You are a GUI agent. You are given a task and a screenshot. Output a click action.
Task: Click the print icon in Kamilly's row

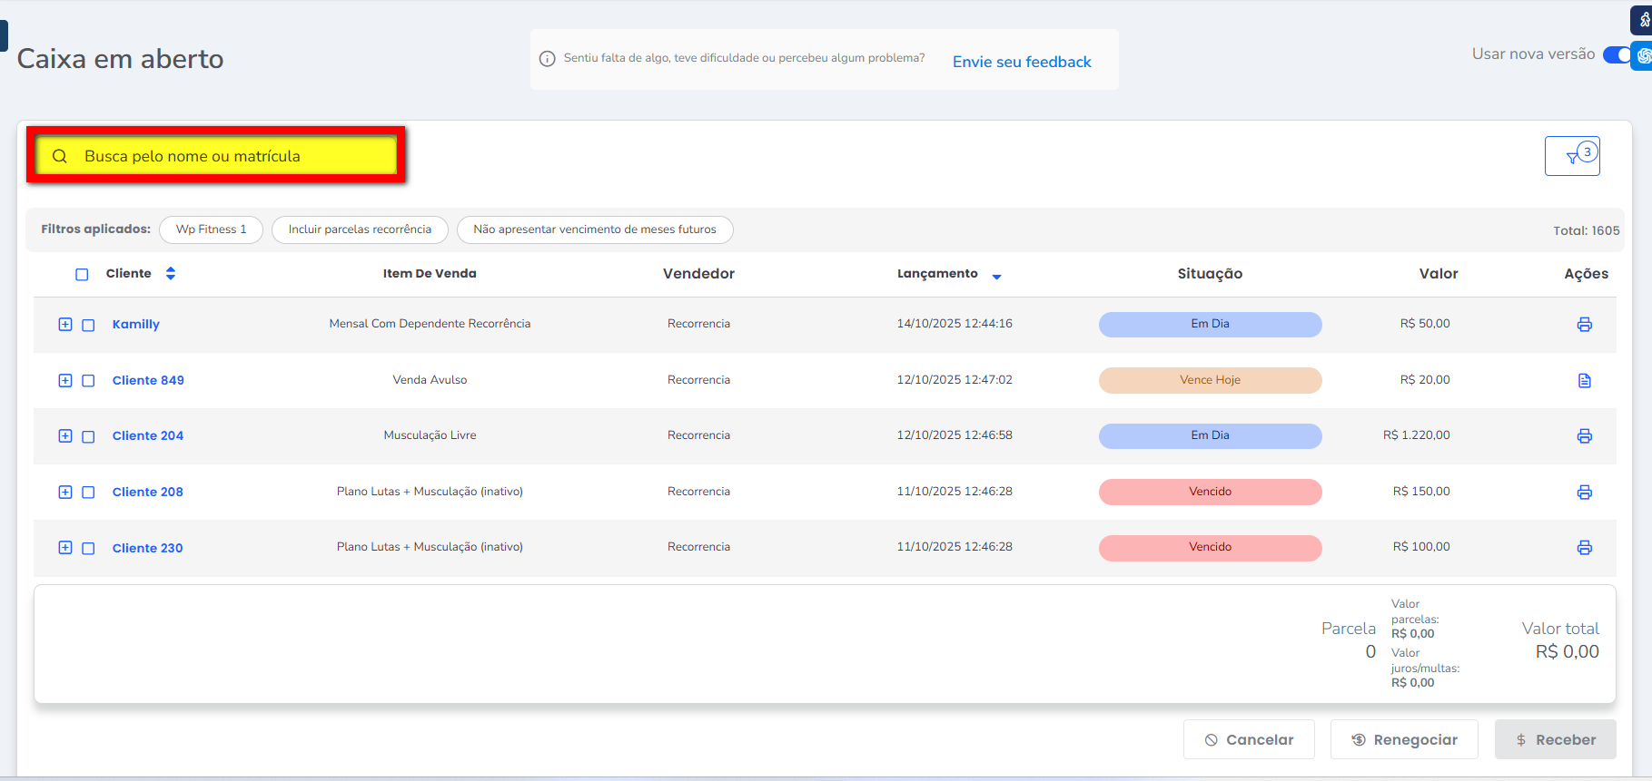point(1584,325)
